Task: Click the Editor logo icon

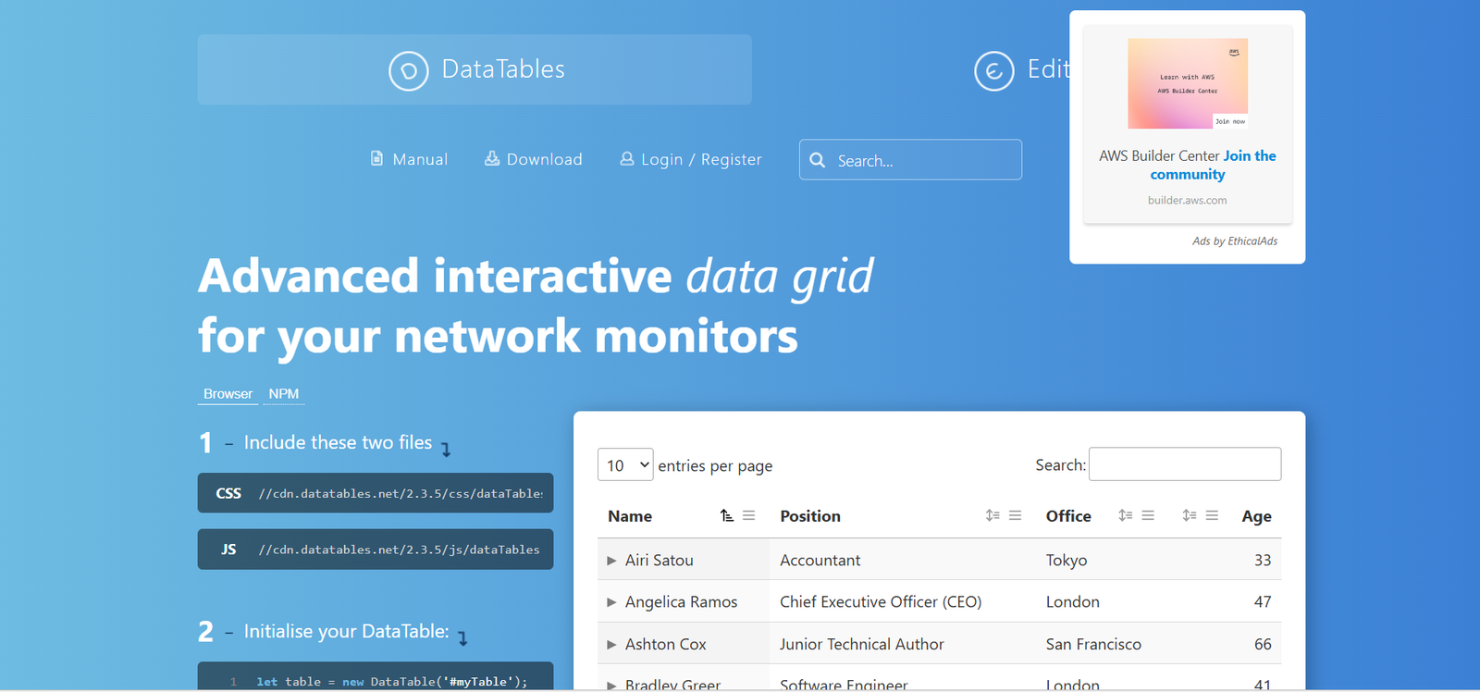Action: pyautogui.click(x=993, y=70)
